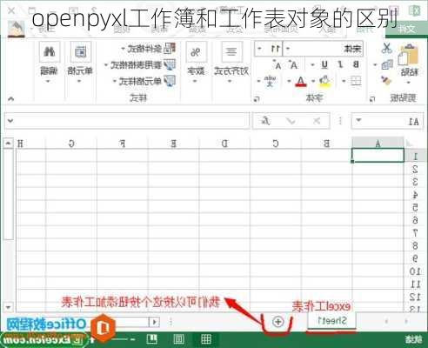
Task: Click the vertical scrollbar up arrow
Action: pos(8,143)
